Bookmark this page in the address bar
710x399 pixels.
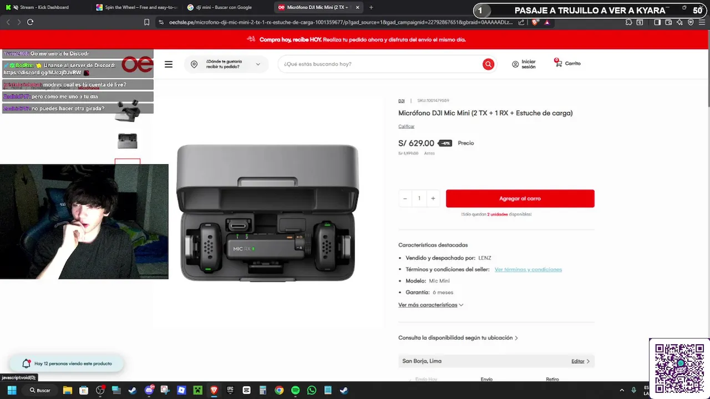(146, 22)
